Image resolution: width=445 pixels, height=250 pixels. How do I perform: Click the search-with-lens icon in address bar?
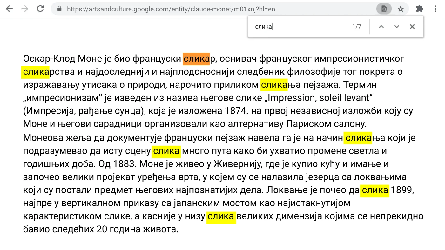[384, 9]
